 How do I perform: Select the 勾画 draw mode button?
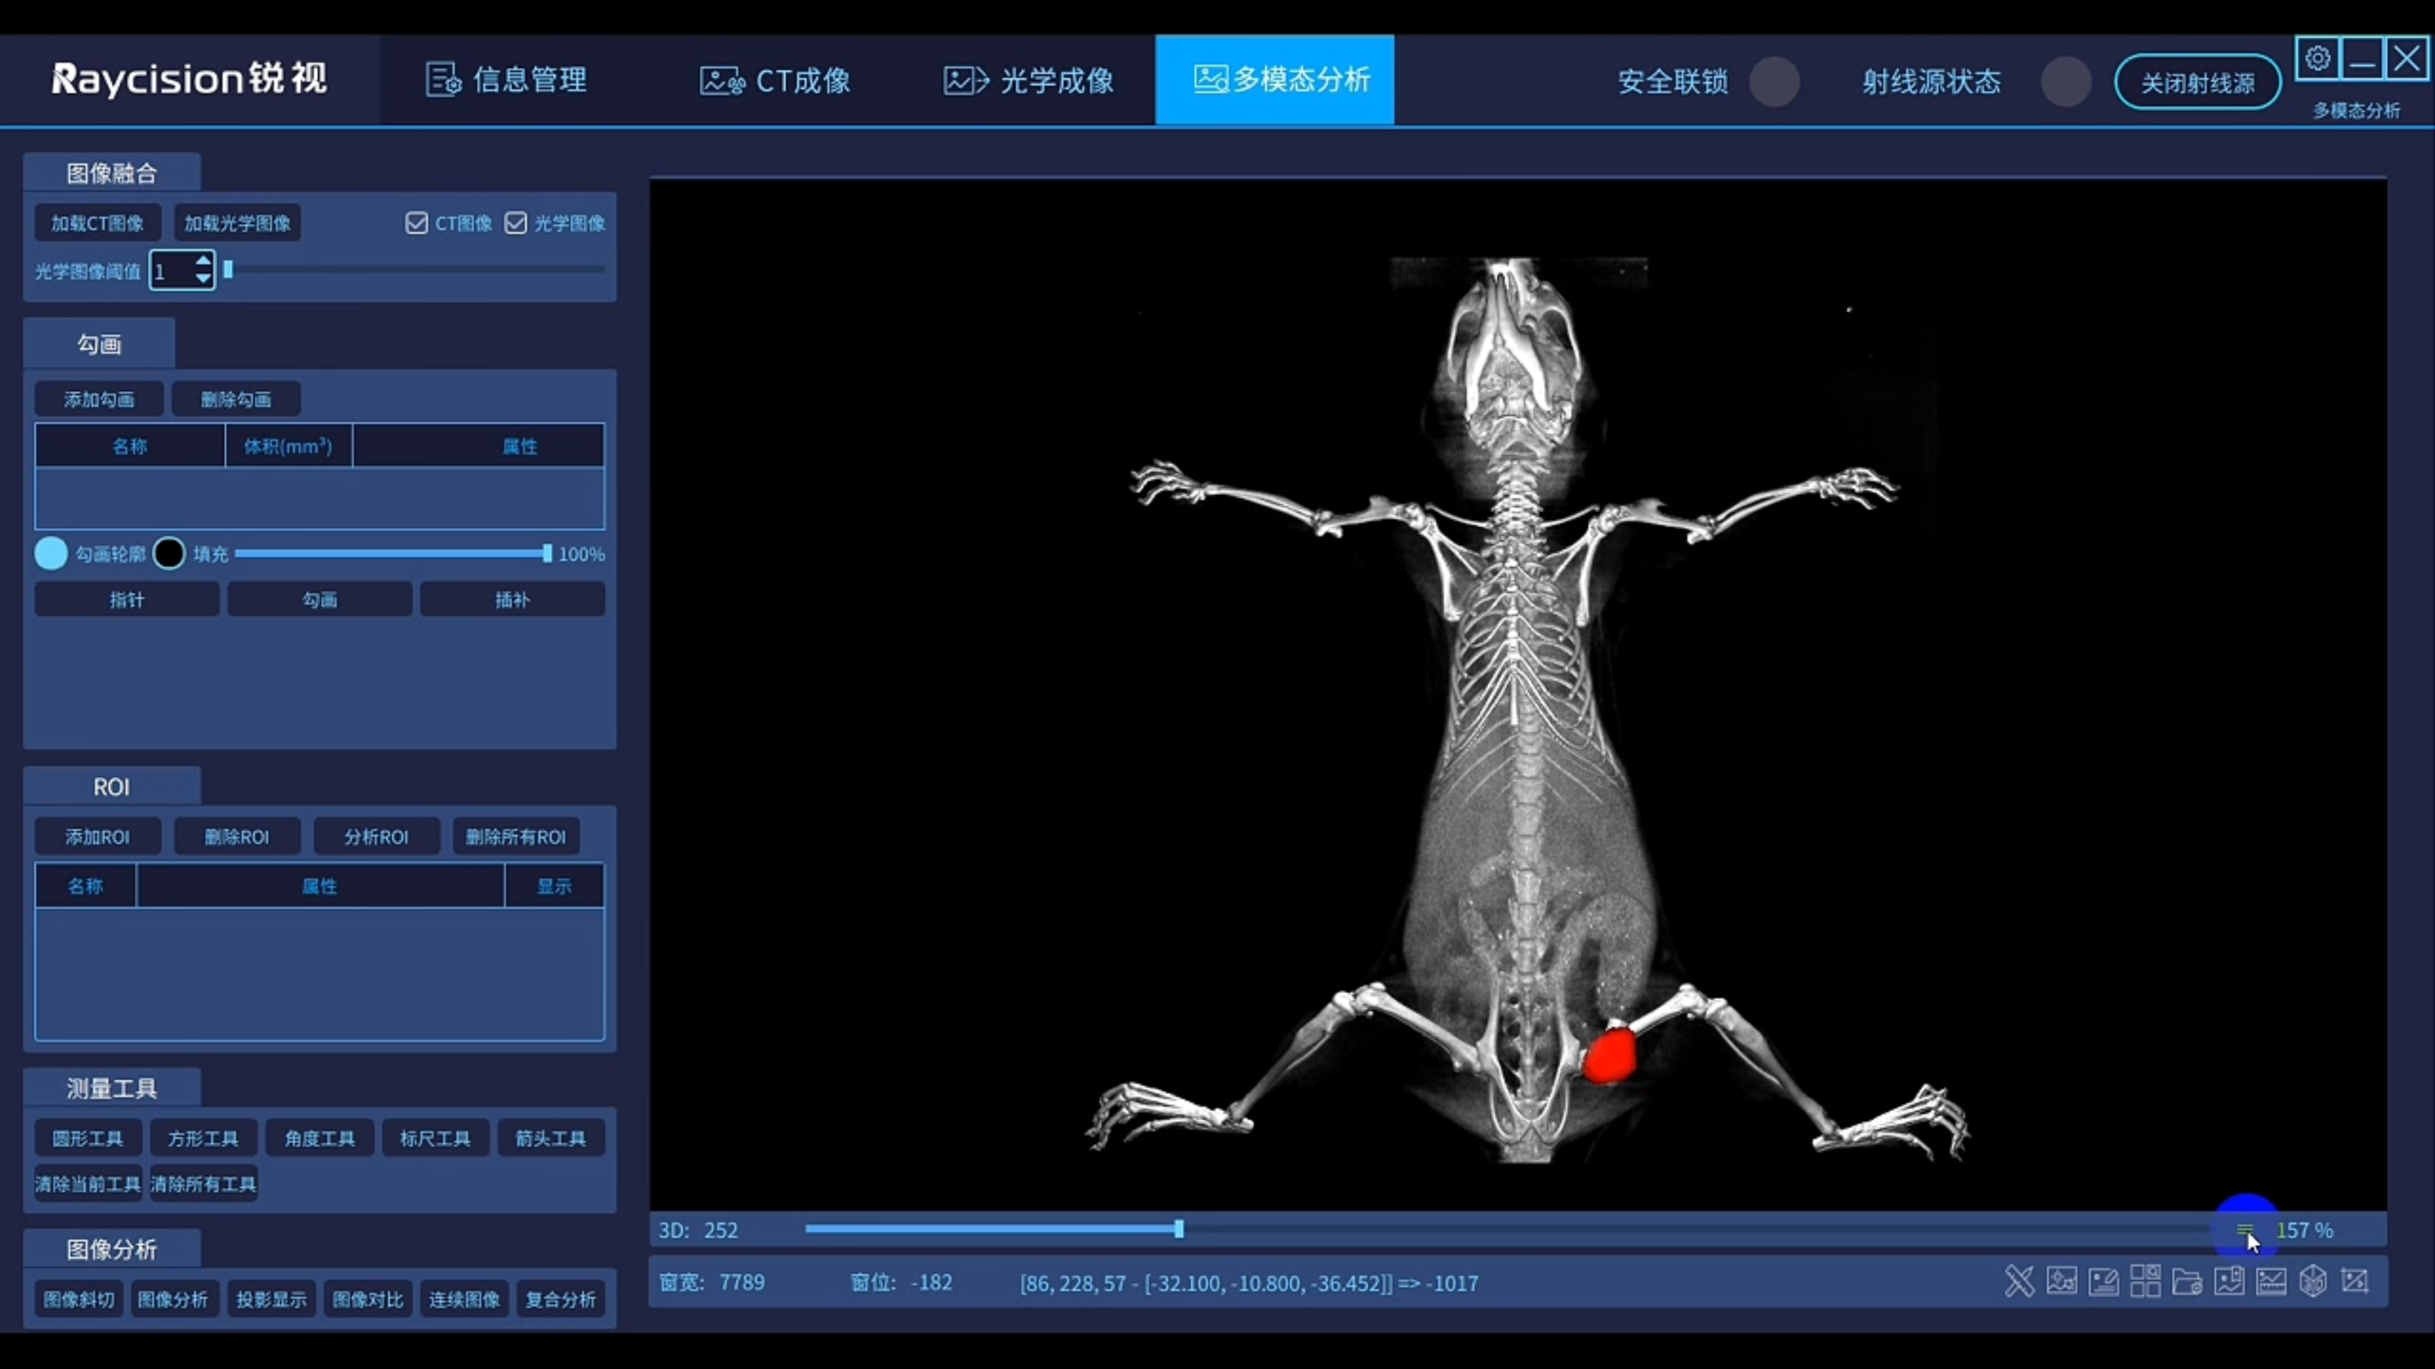[320, 599]
